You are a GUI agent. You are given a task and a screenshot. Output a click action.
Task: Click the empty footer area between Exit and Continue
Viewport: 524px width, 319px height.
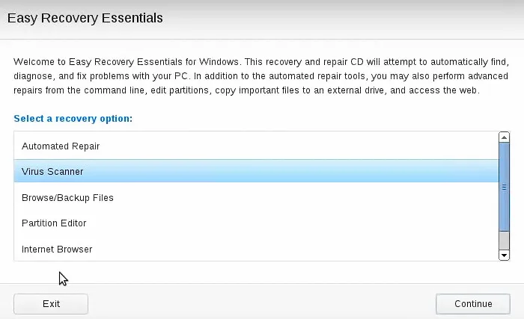pos(262,303)
